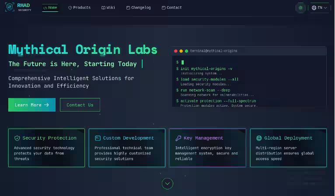Image resolution: width=335 pixels, height=196 pixels.
Task: Toggle the light/dark theme sun button
Action: pos(300,8)
